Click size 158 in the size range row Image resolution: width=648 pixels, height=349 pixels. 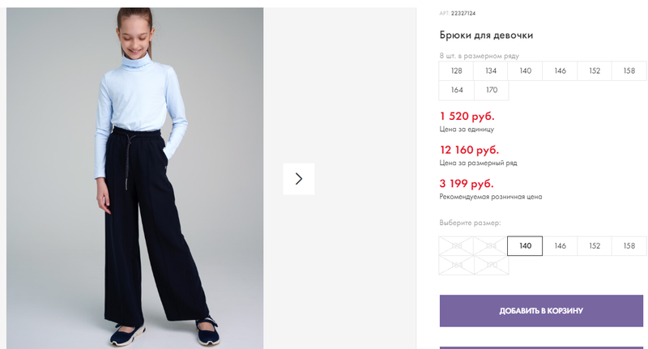[629, 70]
